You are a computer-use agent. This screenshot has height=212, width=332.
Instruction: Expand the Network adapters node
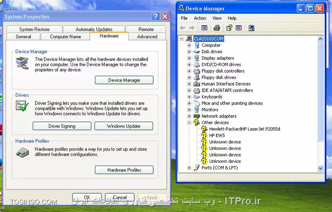pos(189,116)
